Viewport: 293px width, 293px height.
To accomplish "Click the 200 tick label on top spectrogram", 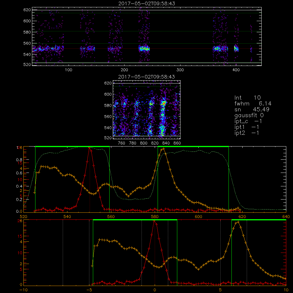I will (124, 70).
